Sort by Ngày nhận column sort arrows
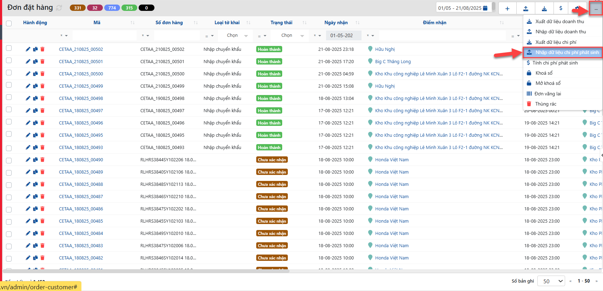 357,22
